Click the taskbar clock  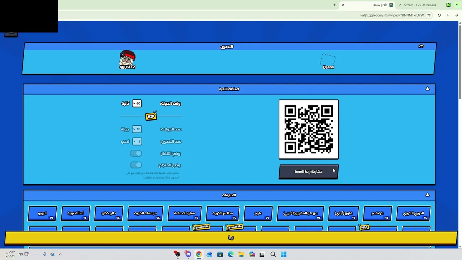pos(9,254)
